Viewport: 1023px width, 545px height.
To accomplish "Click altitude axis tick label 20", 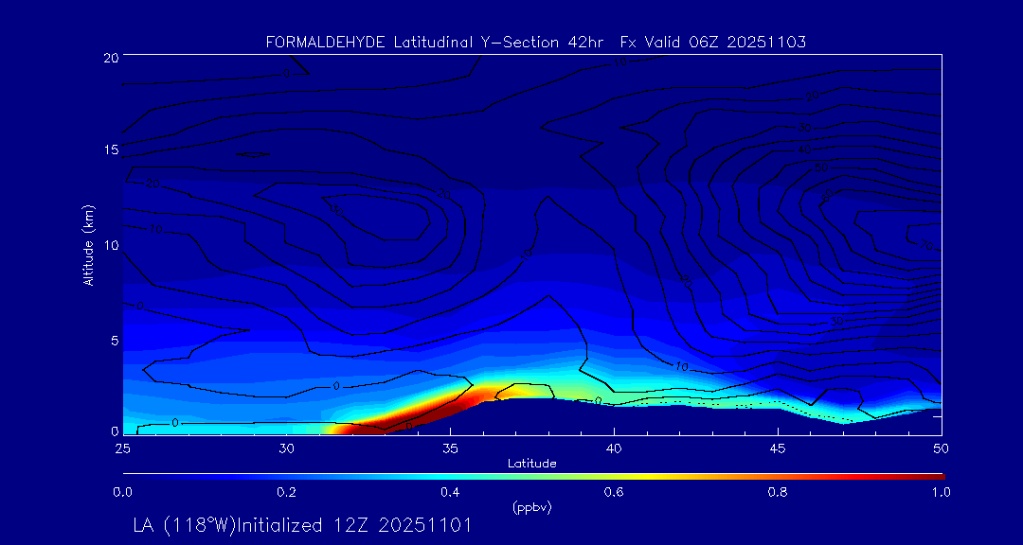I will point(110,57).
